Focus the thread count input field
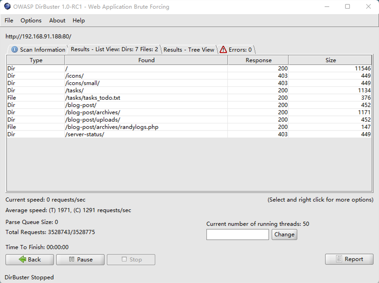 coord(237,234)
